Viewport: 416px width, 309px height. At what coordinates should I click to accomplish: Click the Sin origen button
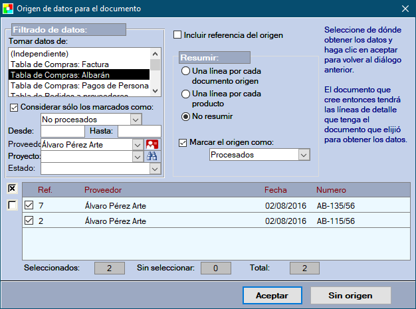pyautogui.click(x=350, y=295)
